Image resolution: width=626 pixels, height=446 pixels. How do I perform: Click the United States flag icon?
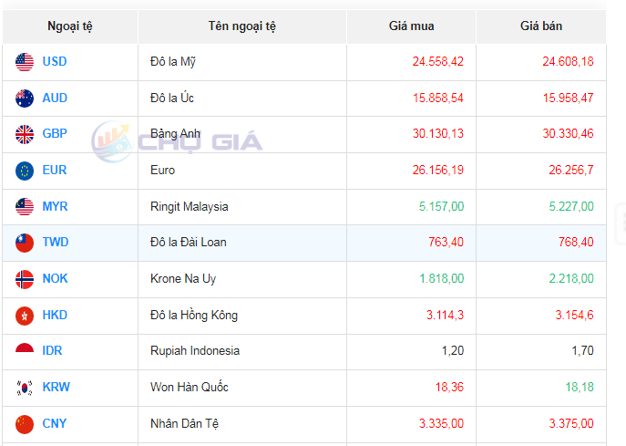point(25,62)
